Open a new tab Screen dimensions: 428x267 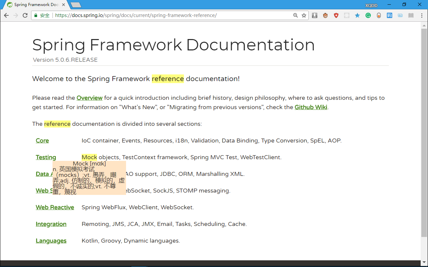pos(76,5)
